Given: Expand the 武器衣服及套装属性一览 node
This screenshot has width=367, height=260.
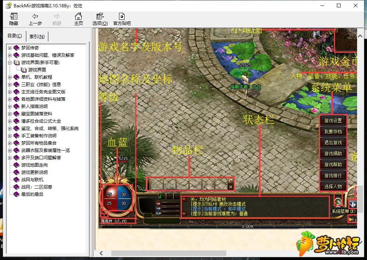Looking at the screenshot, I should (10, 151).
